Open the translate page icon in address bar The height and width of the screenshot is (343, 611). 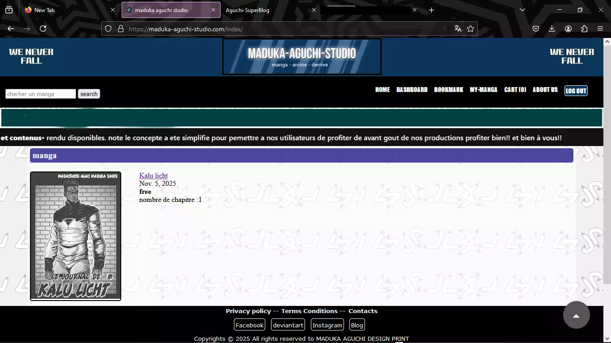click(458, 29)
